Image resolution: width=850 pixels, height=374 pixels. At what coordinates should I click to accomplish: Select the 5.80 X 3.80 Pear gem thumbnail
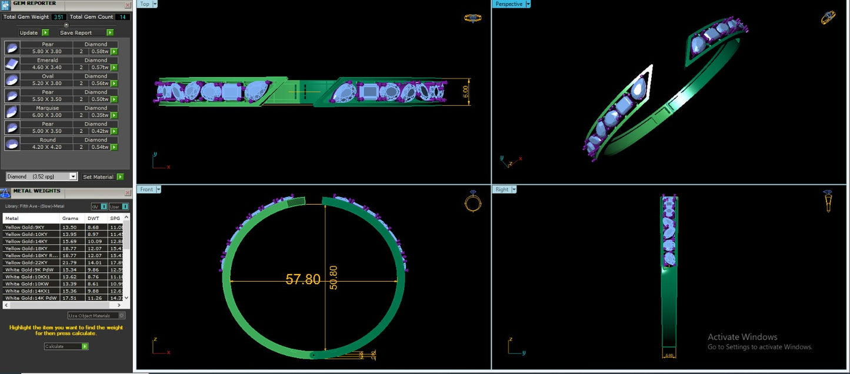click(x=12, y=48)
